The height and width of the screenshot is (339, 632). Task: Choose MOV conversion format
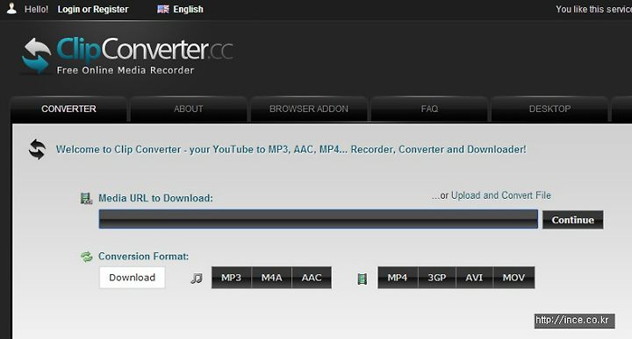pyautogui.click(x=513, y=278)
